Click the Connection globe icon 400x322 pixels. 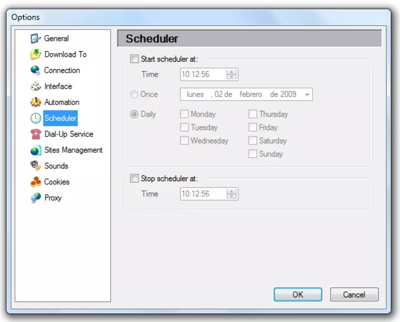tap(35, 70)
